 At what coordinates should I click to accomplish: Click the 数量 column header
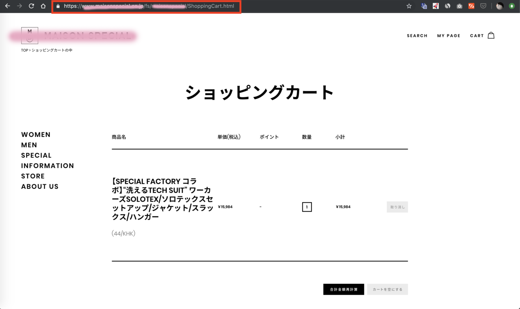point(307,137)
